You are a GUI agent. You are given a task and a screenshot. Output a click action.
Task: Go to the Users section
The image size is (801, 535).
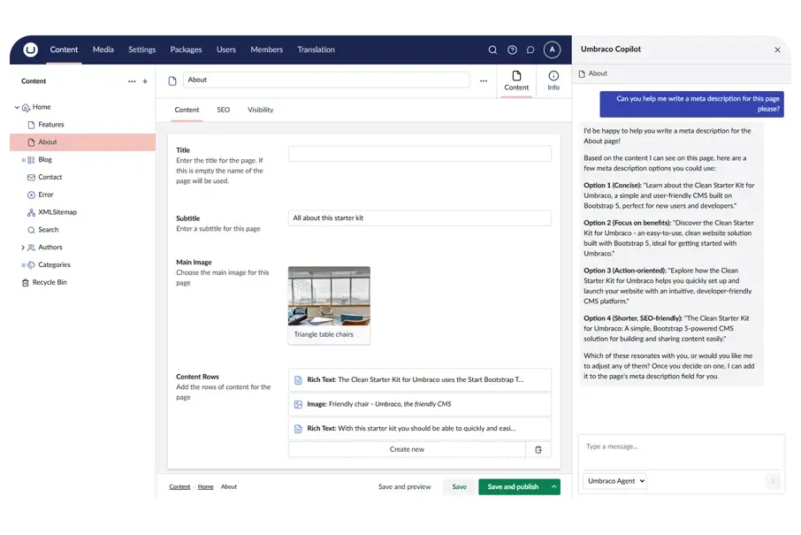[x=226, y=50]
